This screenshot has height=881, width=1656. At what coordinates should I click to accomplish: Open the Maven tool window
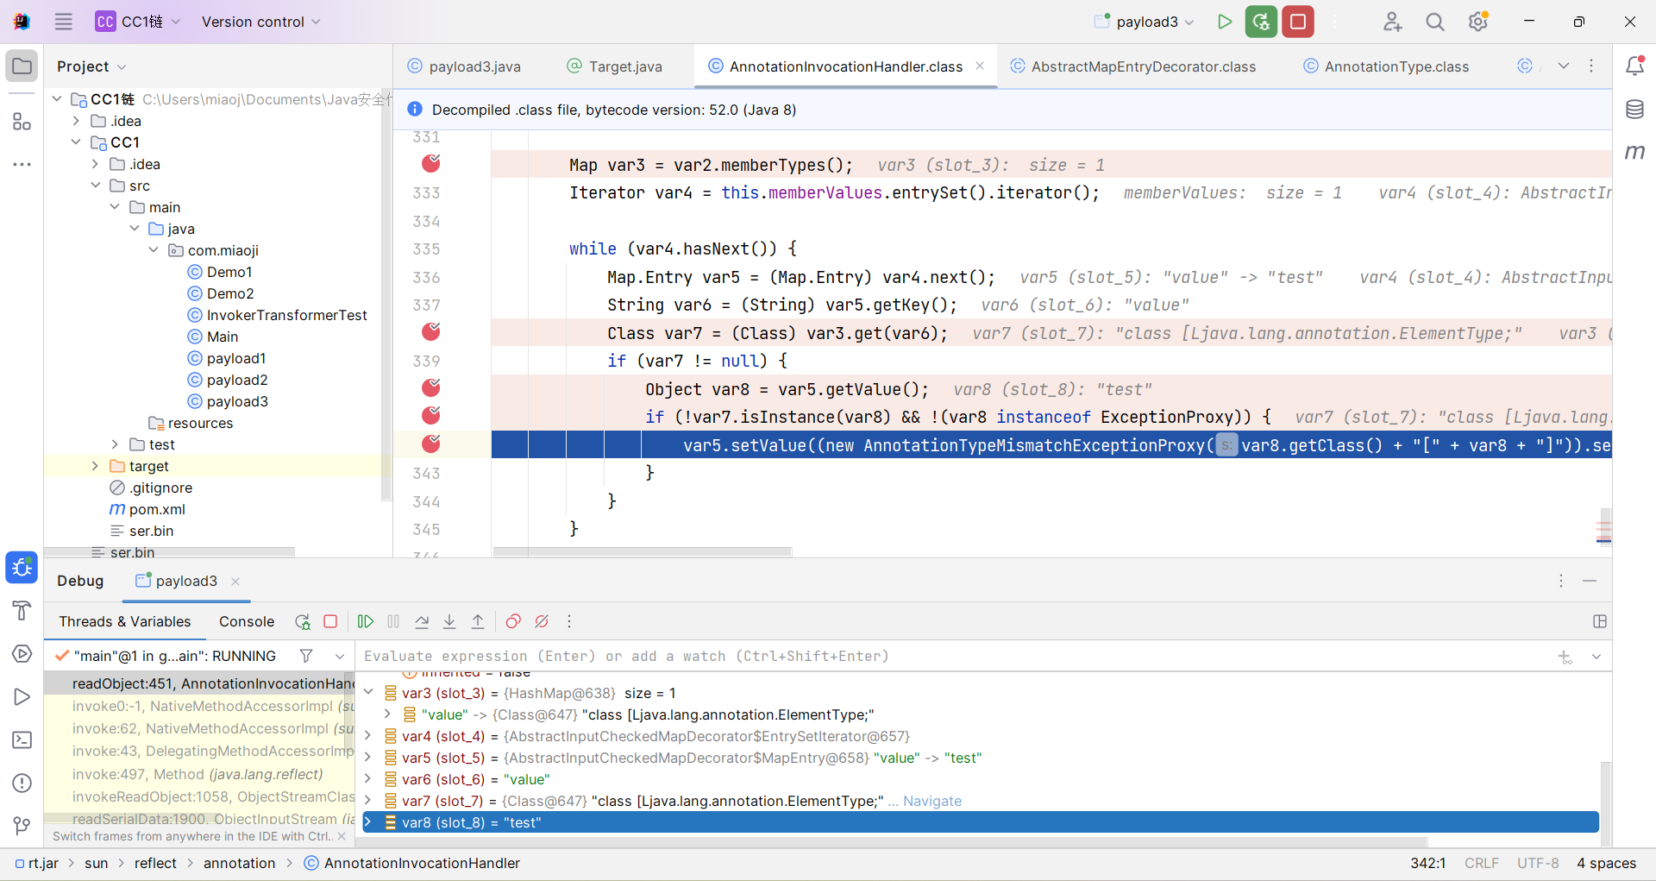click(x=1634, y=152)
